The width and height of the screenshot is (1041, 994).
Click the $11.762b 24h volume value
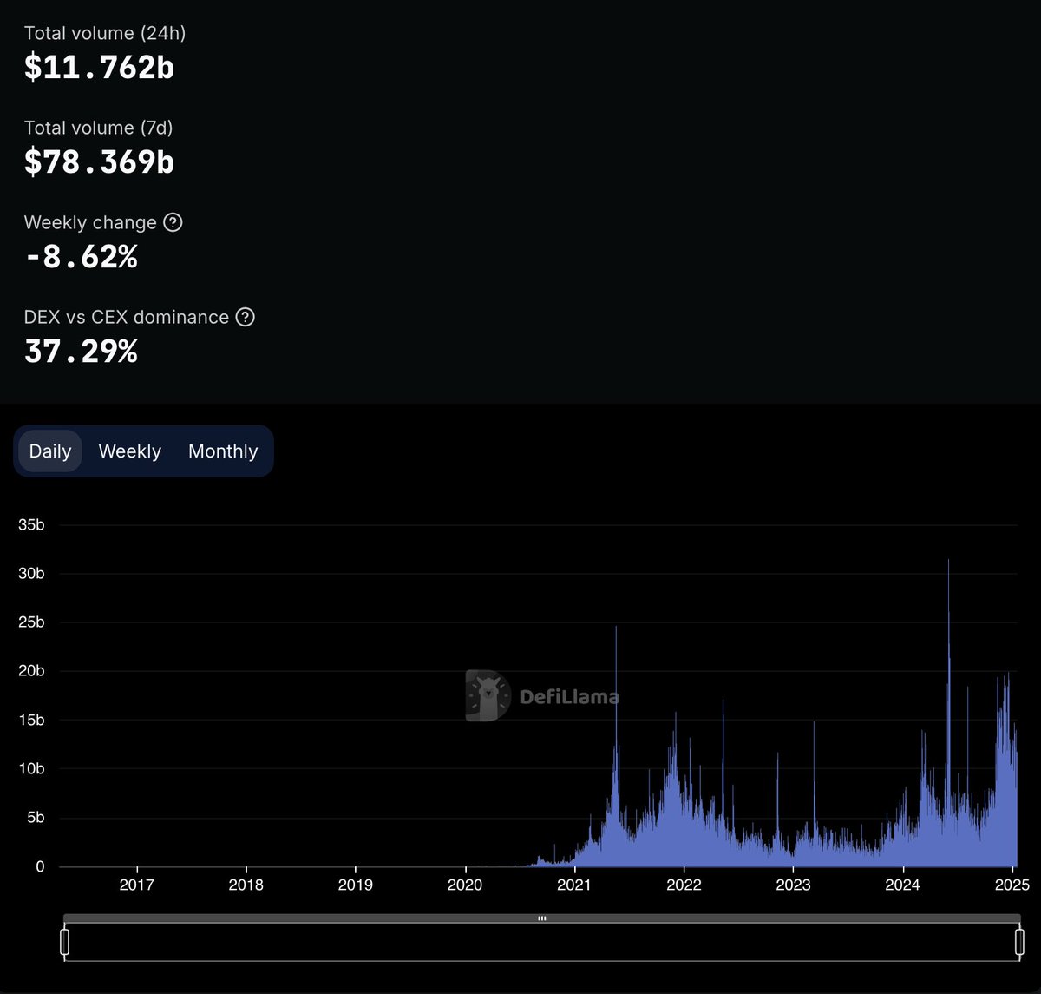pyautogui.click(x=99, y=67)
